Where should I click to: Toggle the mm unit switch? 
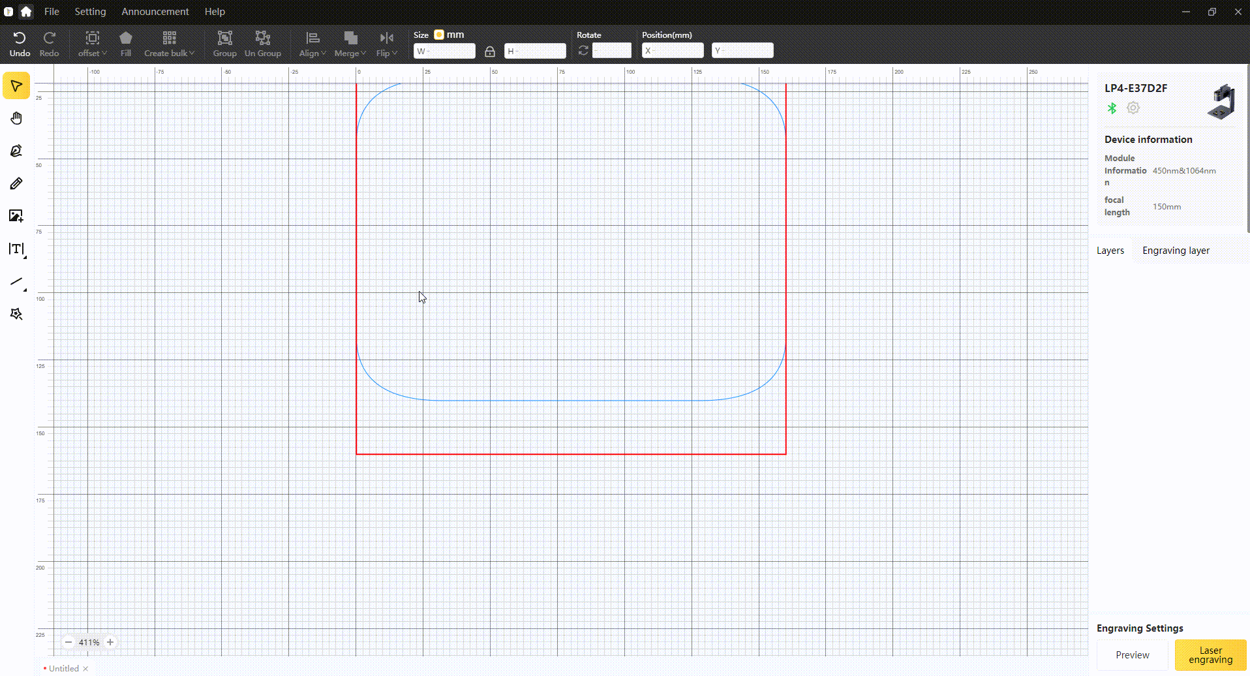[439, 35]
